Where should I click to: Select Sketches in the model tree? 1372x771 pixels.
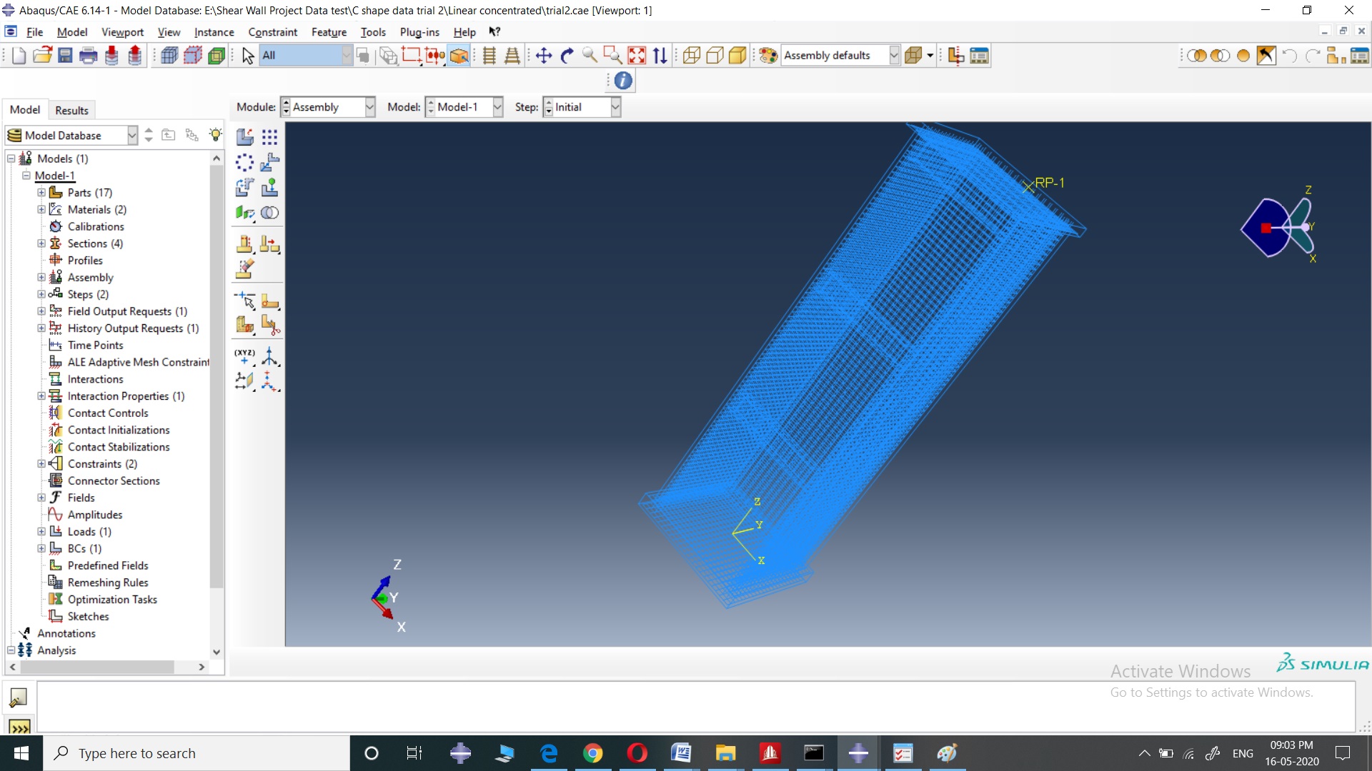[88, 616]
